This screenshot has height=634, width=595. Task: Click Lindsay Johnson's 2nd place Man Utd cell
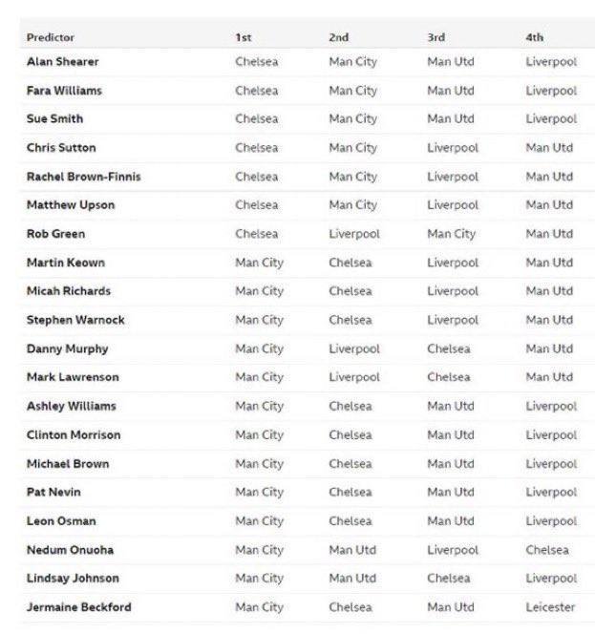tap(352, 579)
